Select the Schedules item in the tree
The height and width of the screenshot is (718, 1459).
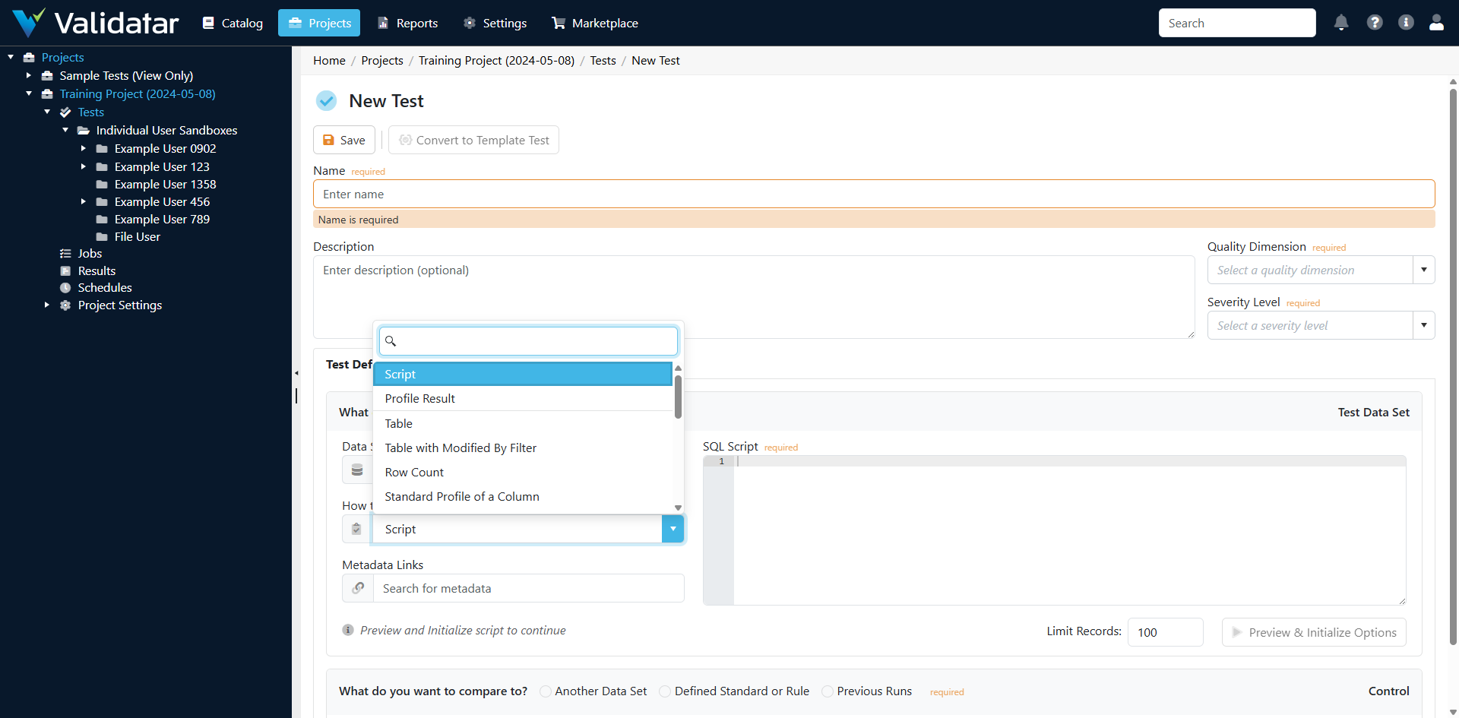(106, 287)
